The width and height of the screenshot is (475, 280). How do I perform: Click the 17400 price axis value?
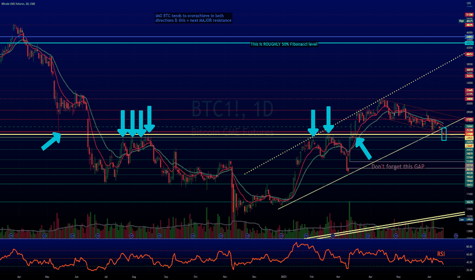tap(469, 194)
